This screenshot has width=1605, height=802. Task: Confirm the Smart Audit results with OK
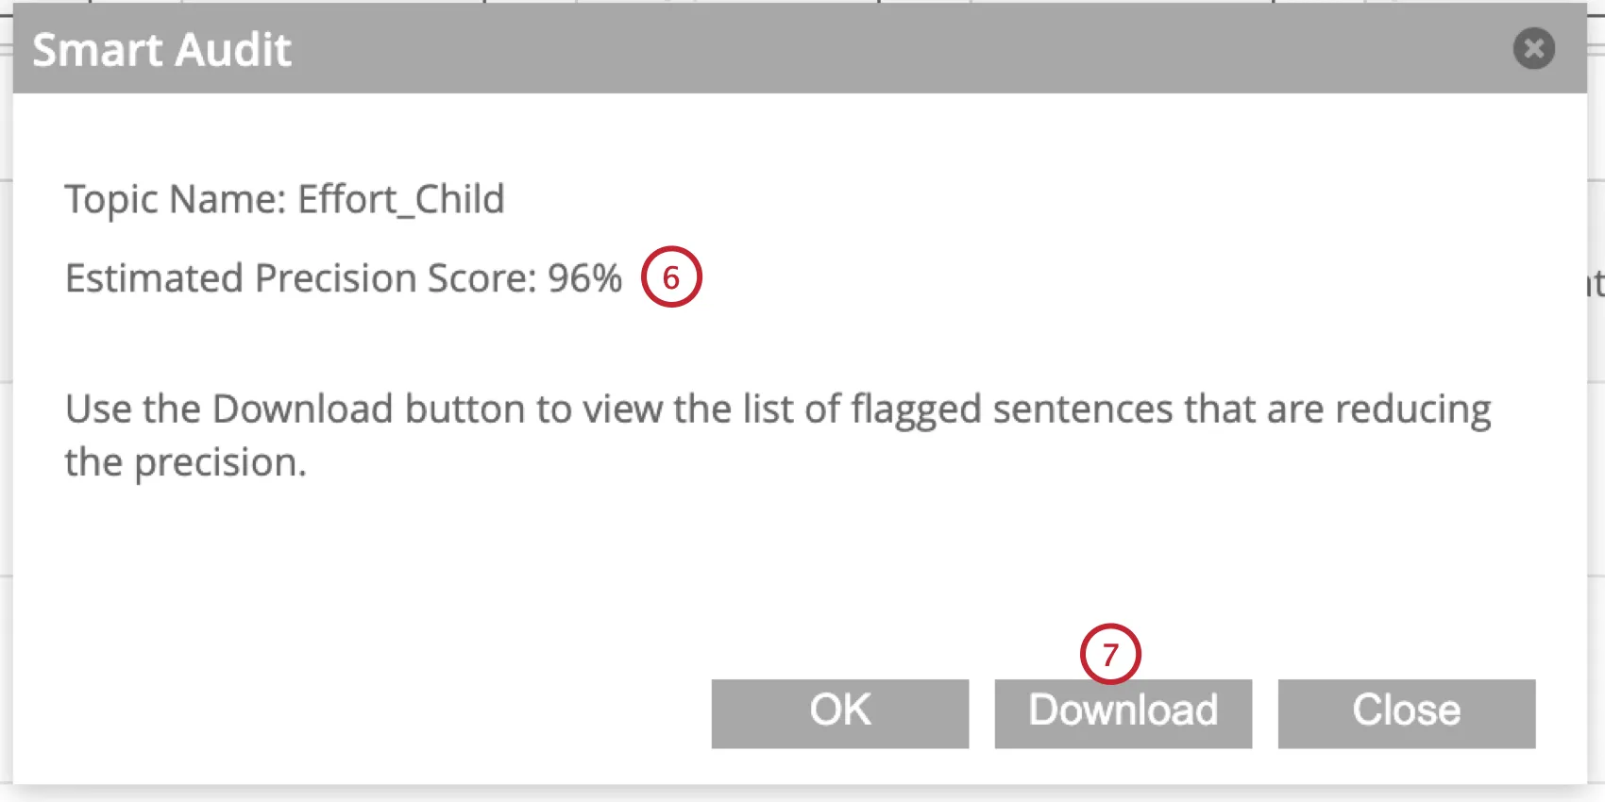(x=838, y=712)
